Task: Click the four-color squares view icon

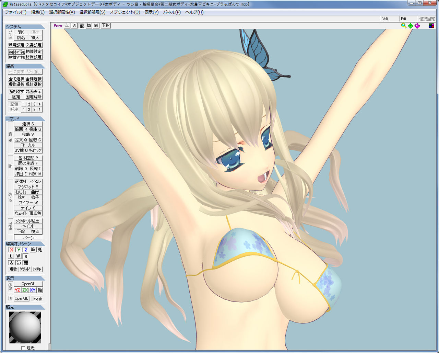Action: [431, 26]
